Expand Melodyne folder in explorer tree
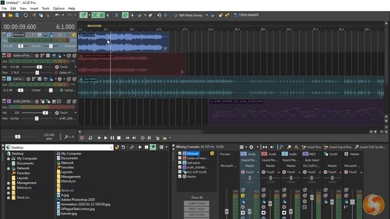 (x=9, y=188)
